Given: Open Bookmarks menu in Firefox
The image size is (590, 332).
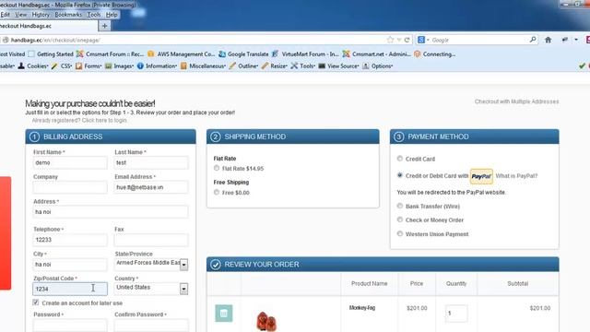Looking at the screenshot, I should (68, 15).
